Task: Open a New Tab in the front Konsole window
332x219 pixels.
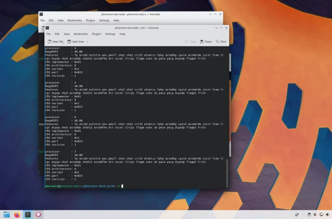Action: [56, 41]
